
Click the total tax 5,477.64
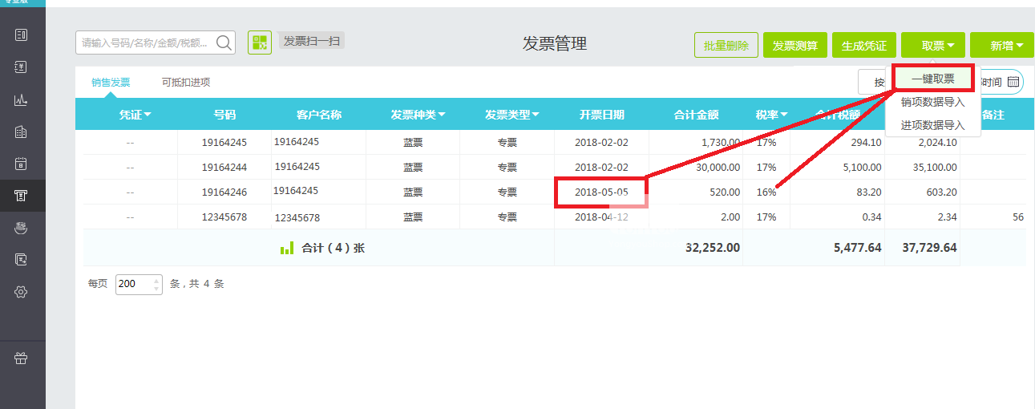(x=858, y=248)
